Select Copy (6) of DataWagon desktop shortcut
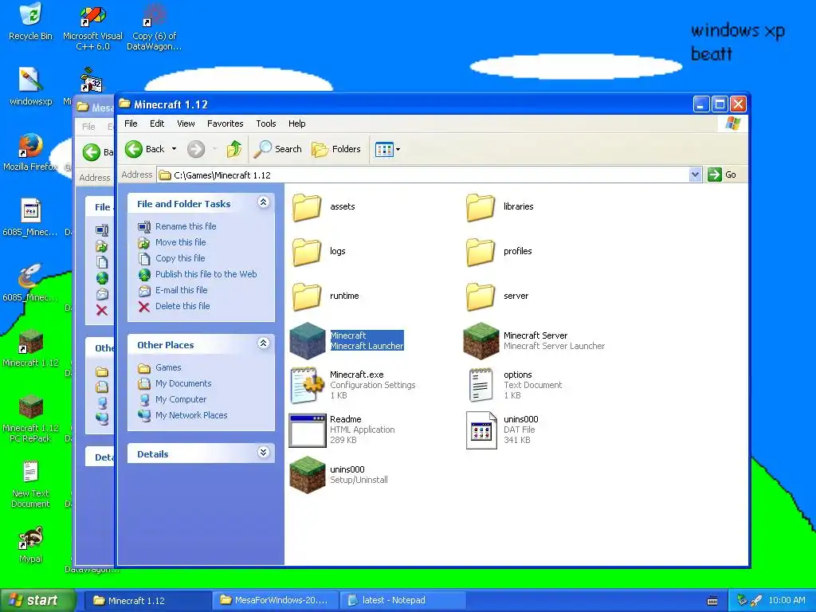Screen dimensions: 816x612 tap(154, 27)
